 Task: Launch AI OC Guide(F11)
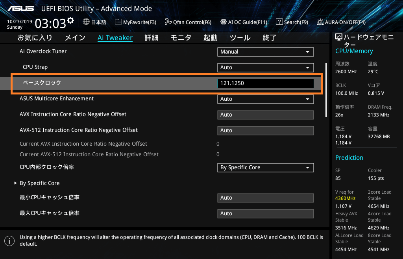coord(244,22)
